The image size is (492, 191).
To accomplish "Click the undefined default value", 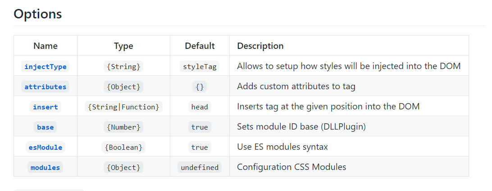I will point(200,168).
